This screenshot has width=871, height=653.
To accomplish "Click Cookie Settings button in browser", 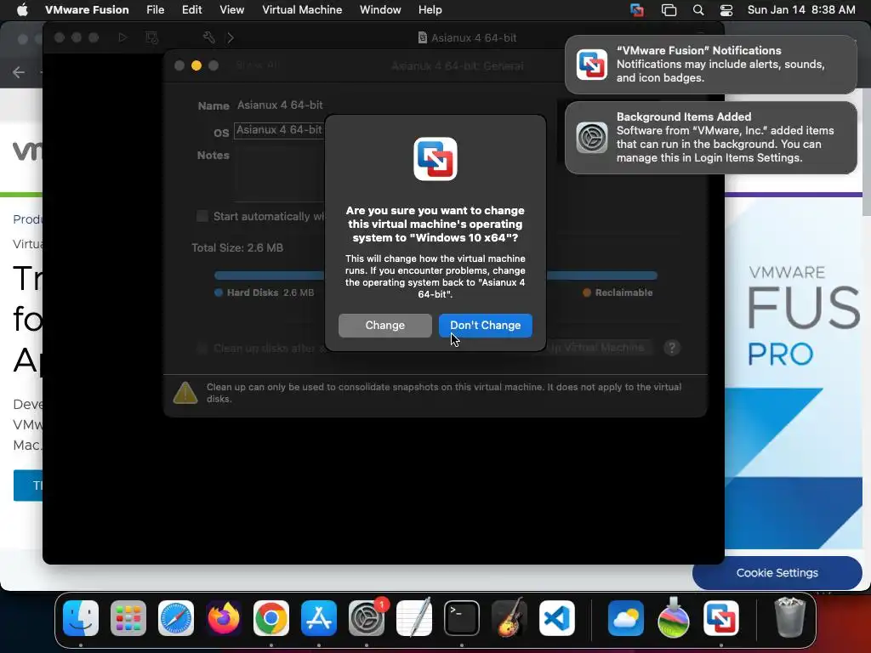I will pyautogui.click(x=777, y=573).
